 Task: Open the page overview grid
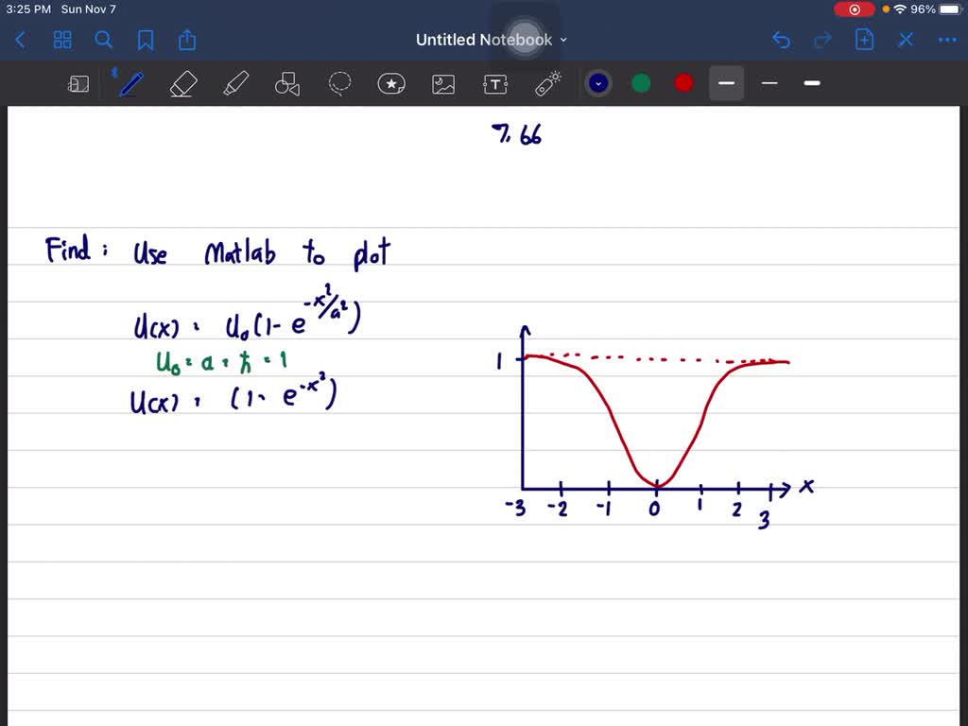[62, 40]
